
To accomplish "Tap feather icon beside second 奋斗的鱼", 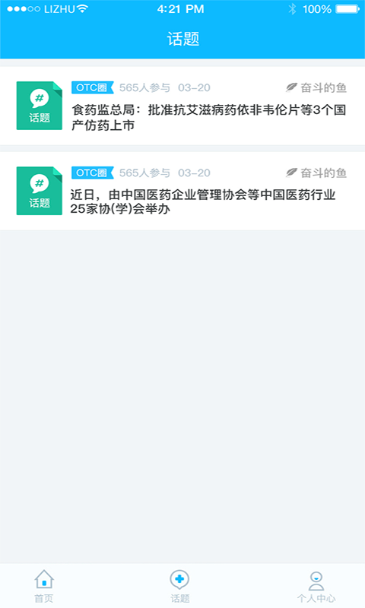I will coord(291,173).
